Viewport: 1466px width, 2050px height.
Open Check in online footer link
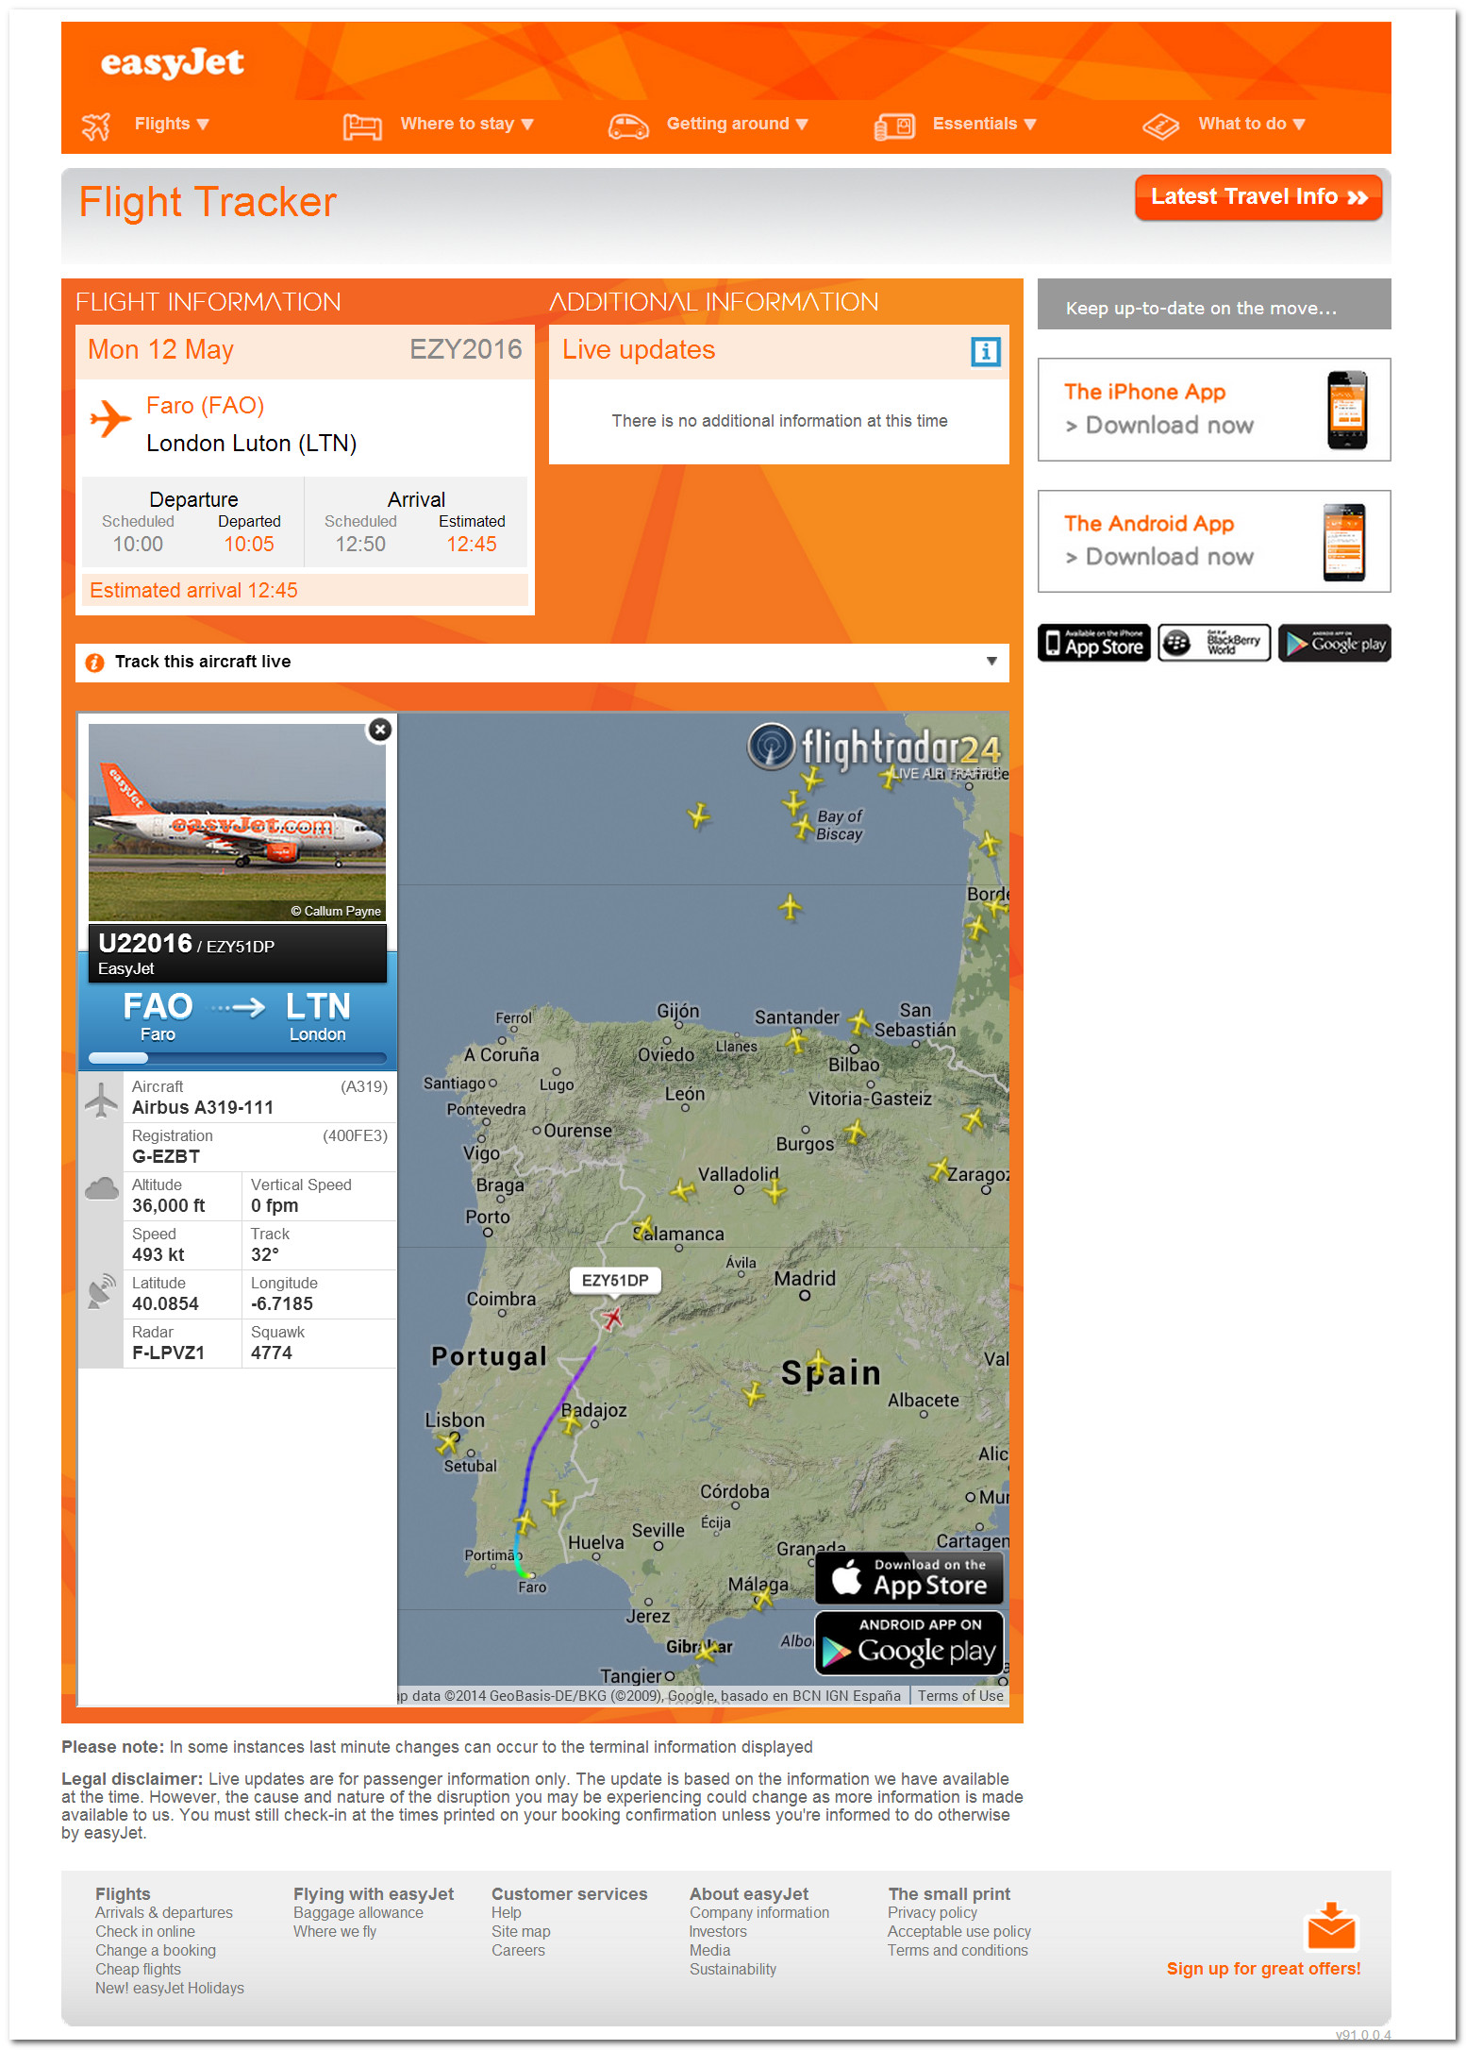145,1931
